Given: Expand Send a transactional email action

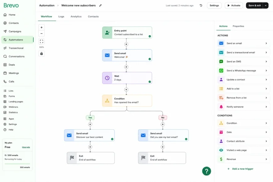Looking at the screenshot, I should point(244,52).
